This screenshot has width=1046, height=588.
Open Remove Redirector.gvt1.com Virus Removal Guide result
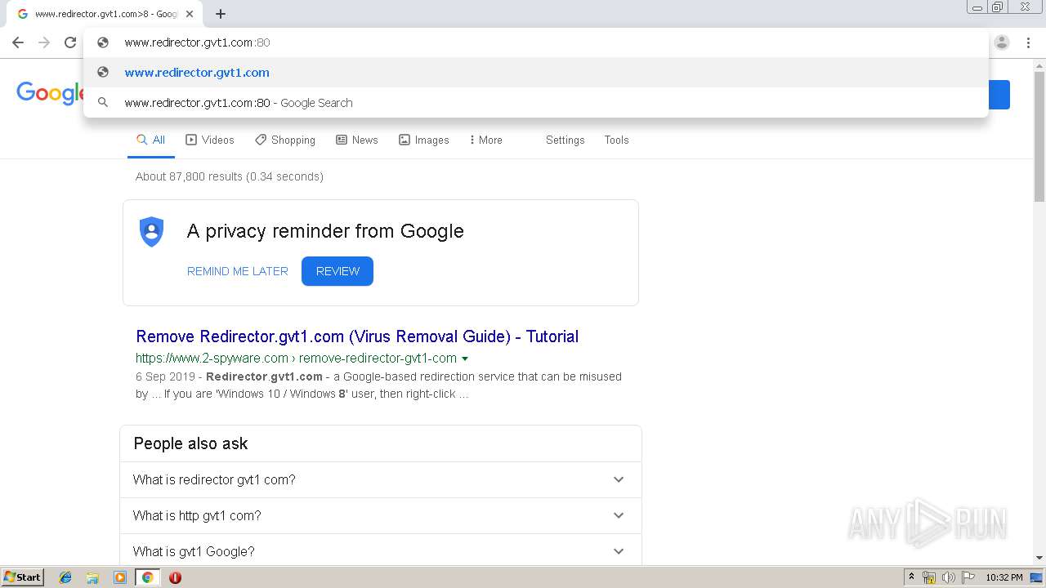tap(357, 336)
